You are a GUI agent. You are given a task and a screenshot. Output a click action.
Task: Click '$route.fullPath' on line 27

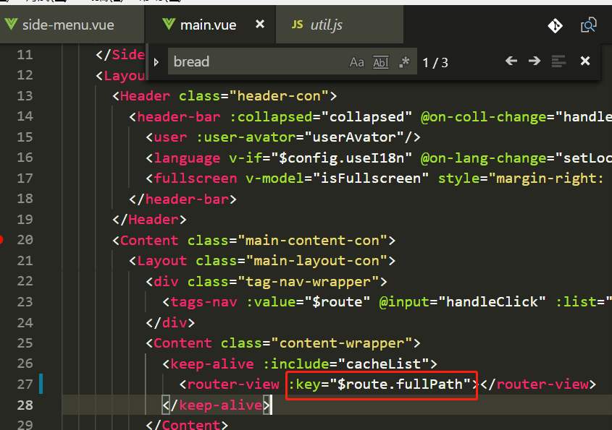tap(400, 384)
